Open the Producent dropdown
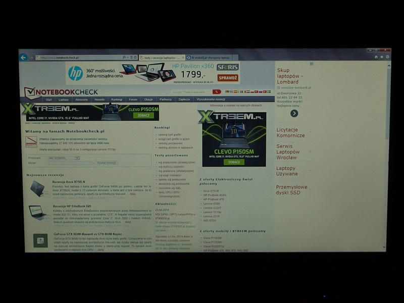 (64, 158)
